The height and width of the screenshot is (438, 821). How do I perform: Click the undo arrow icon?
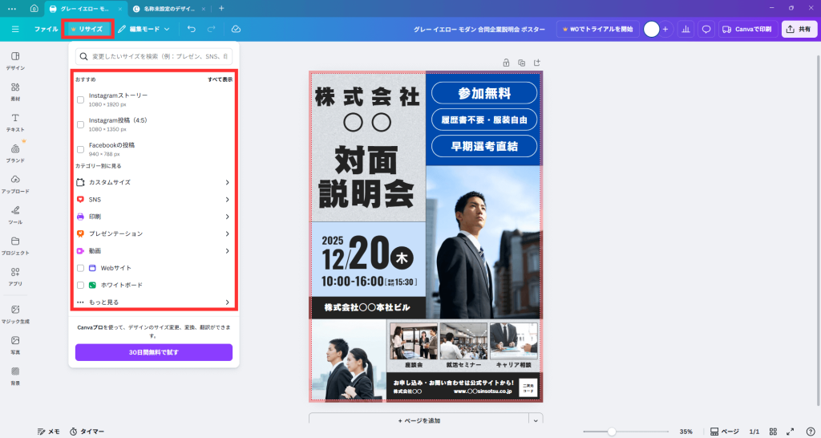[x=192, y=29]
